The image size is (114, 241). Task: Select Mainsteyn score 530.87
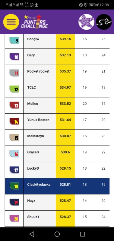(x=65, y=136)
